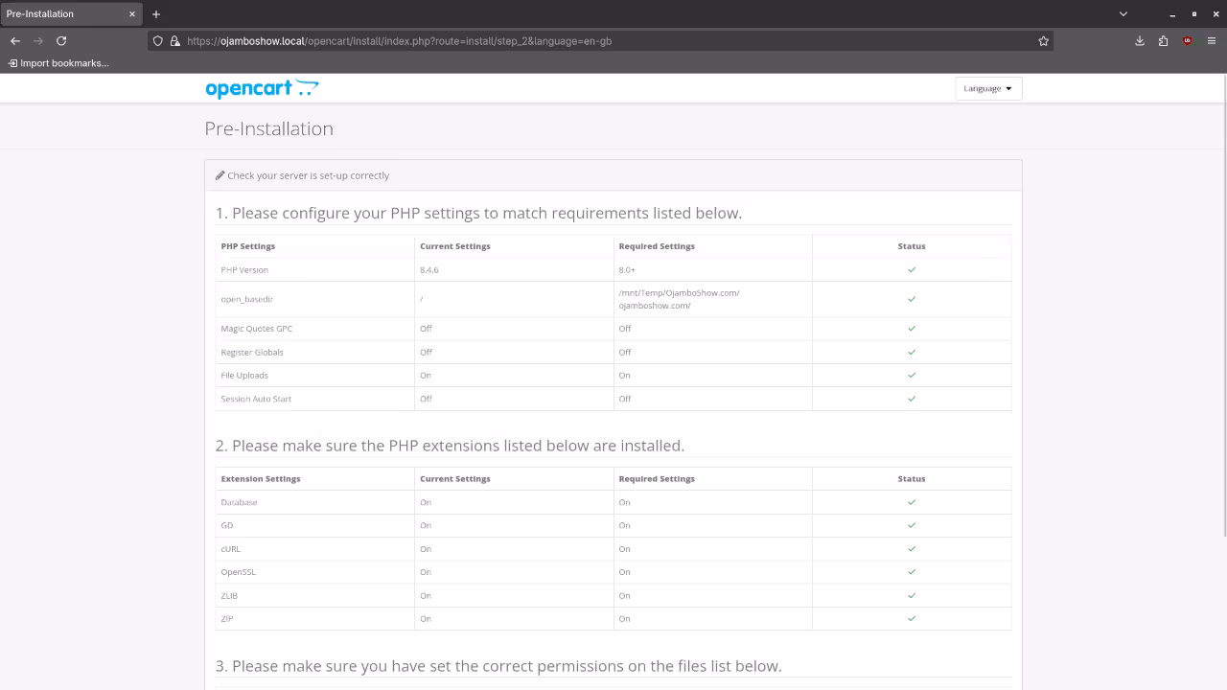
Task: Select the Pre-Installation browser tab
Action: click(71, 14)
